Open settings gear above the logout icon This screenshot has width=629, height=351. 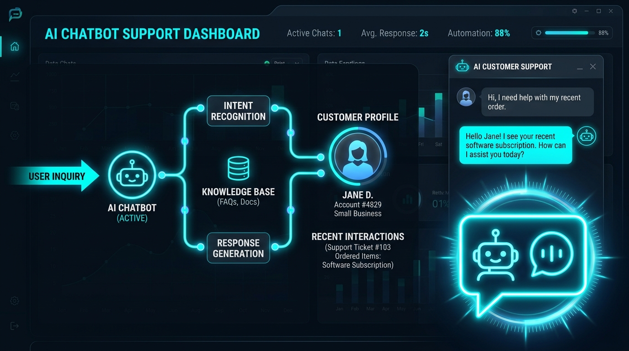click(x=15, y=301)
